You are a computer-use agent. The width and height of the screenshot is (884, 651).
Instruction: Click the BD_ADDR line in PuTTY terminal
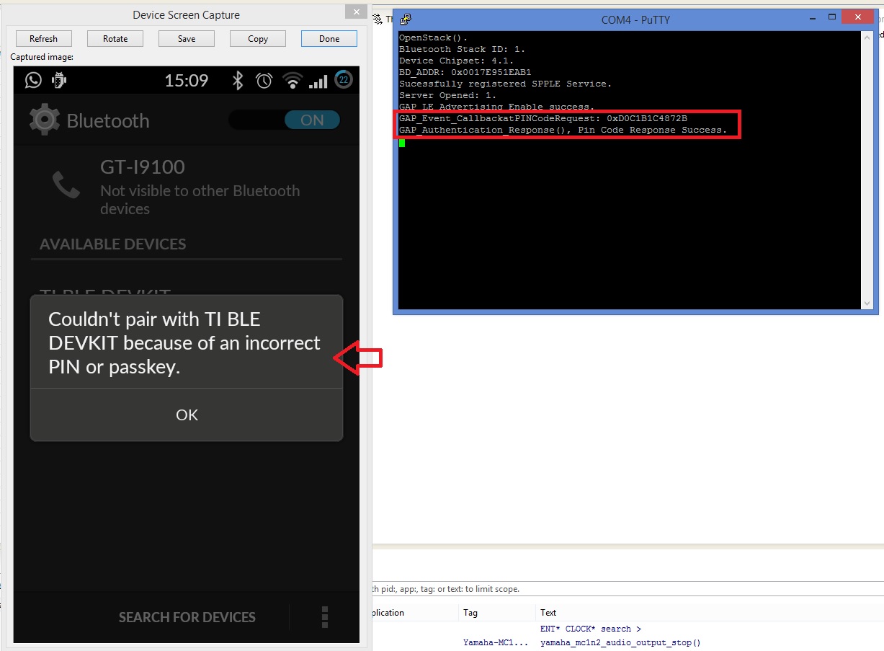pyautogui.click(x=465, y=72)
